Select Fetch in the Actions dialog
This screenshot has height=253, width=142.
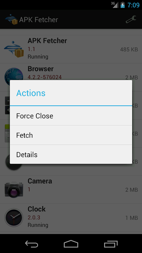[x=71, y=135]
